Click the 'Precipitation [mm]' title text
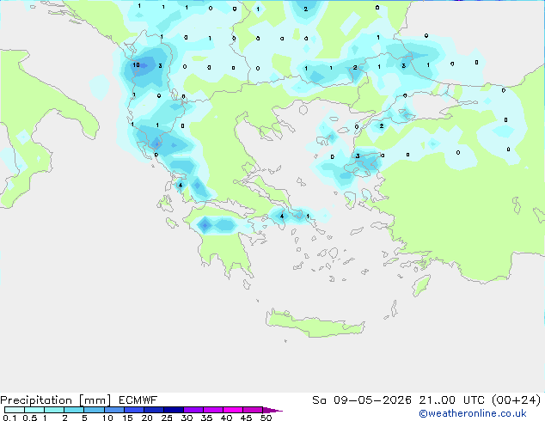 (x=55, y=400)
